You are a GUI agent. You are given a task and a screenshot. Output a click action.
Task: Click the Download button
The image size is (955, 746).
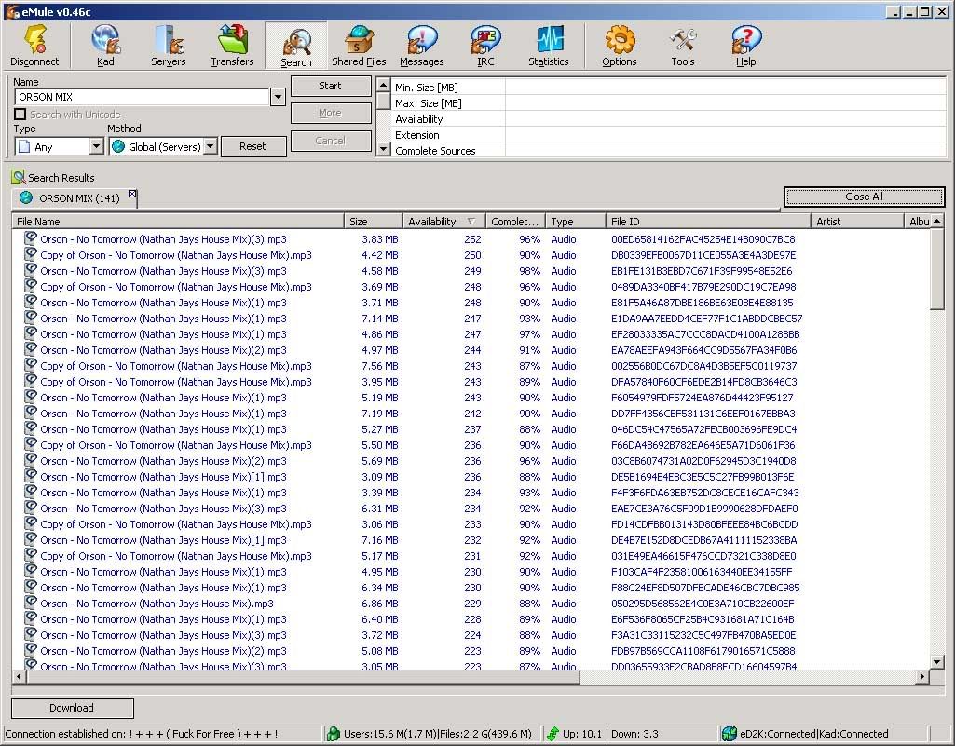[72, 708]
